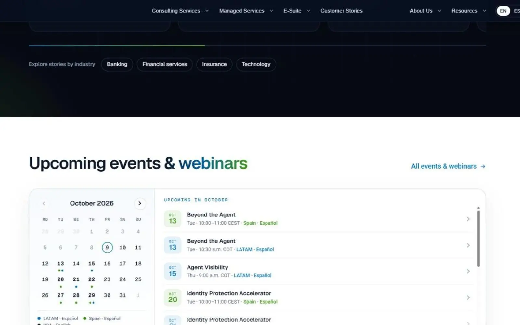Click 'October 2026' month label
The image size is (520, 325).
point(92,203)
